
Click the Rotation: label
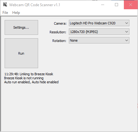pos(59,41)
